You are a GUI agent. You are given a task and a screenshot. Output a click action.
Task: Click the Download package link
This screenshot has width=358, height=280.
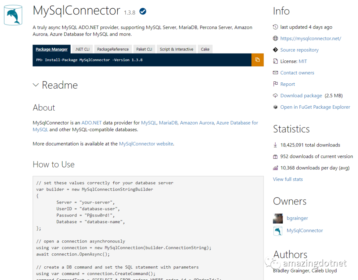click(x=301, y=96)
